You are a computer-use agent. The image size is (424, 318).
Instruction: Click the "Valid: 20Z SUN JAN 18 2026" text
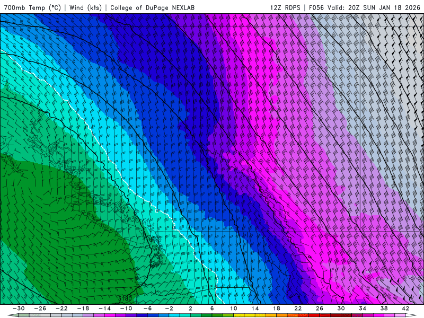[x=374, y=7]
